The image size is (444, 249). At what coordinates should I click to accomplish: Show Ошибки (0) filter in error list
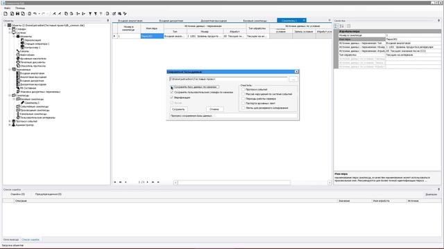point(17,194)
